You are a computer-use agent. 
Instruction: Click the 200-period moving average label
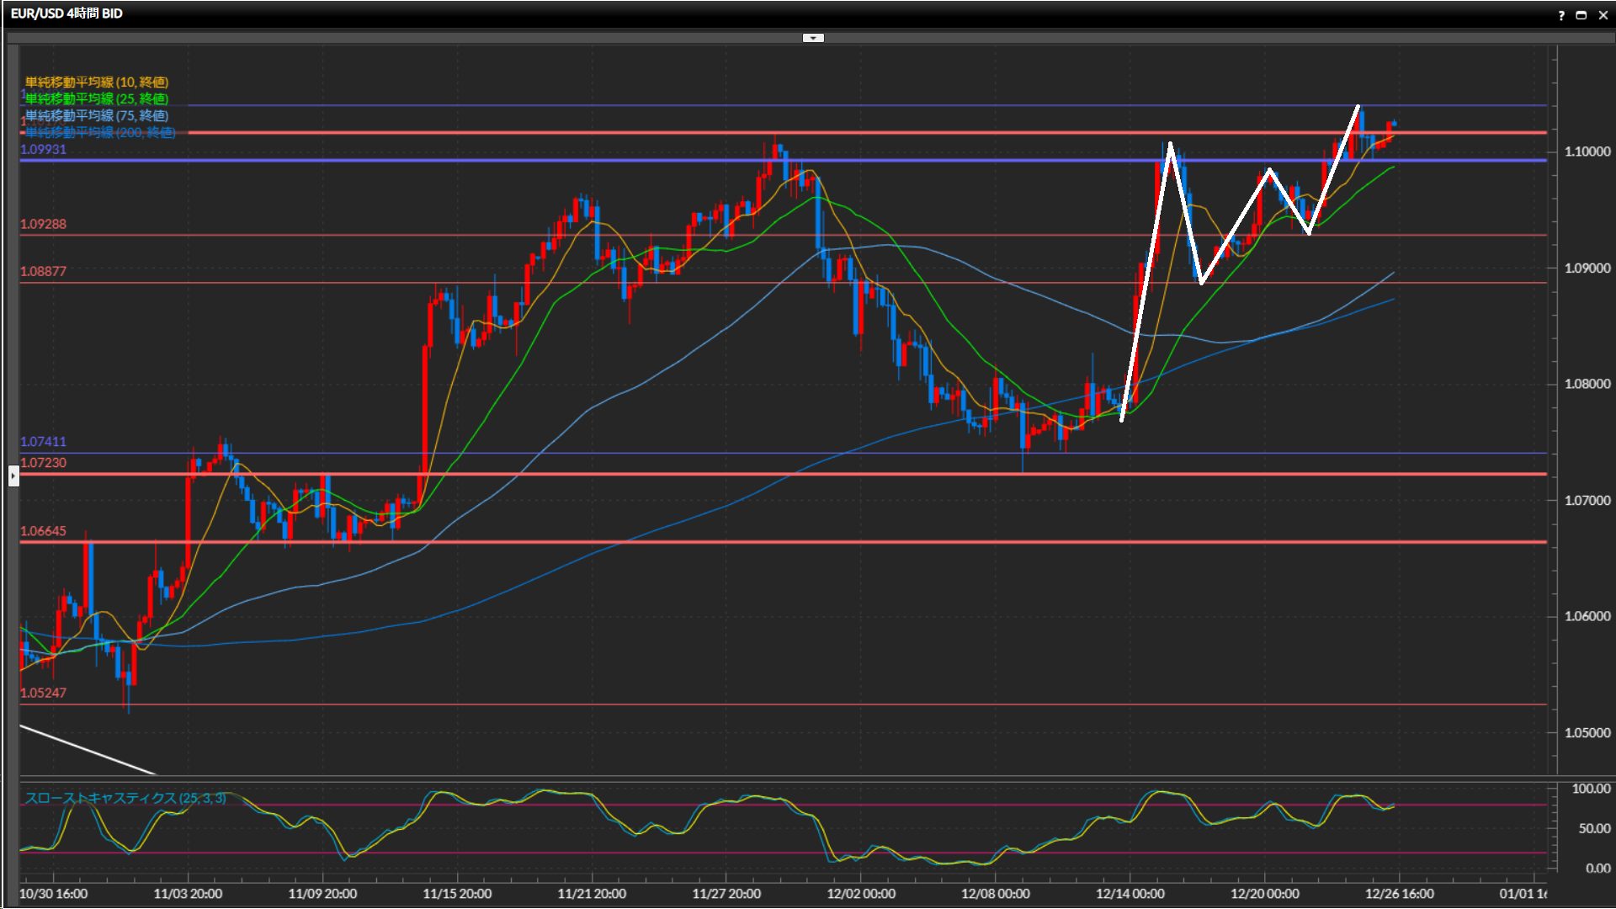click(x=100, y=132)
